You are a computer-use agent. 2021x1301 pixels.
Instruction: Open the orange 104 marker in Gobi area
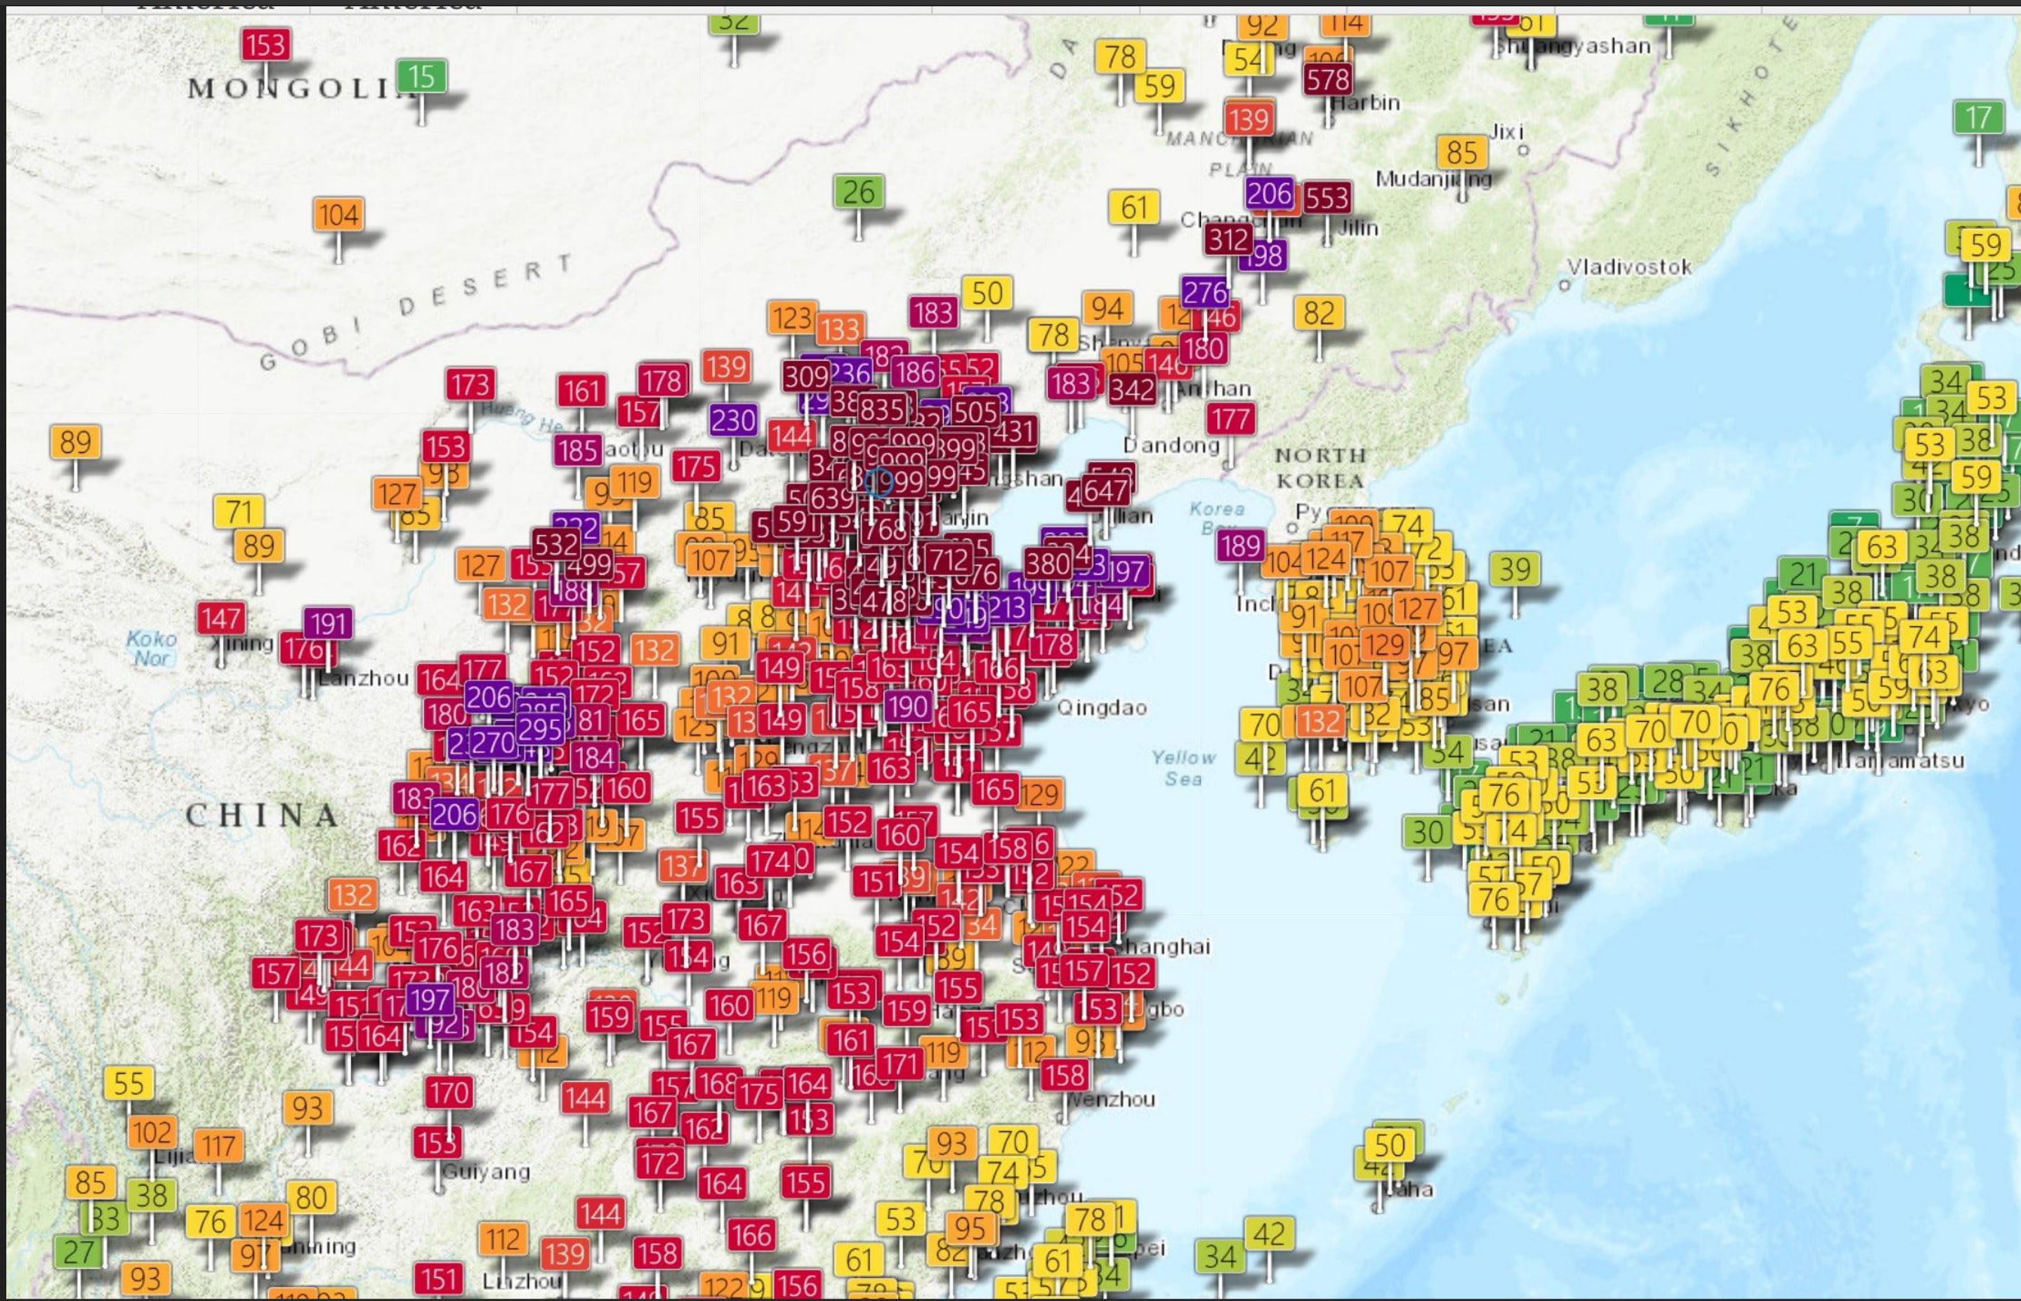[x=338, y=215]
